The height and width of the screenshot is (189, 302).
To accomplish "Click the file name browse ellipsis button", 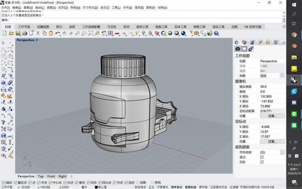I will pos(282,152).
